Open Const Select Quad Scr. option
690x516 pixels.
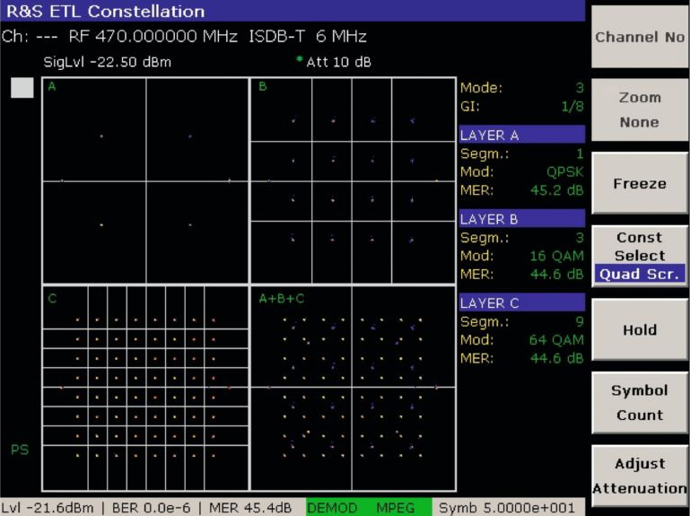tap(639, 257)
